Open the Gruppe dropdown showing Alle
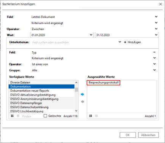Viewport: 165px width, 143px height. [154, 70]
